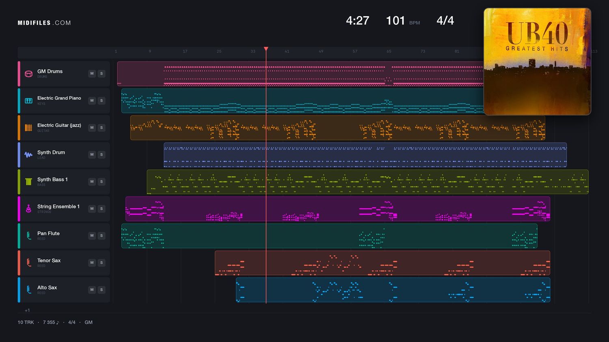Select the String Ensemble 1 clip

[x=338, y=209]
